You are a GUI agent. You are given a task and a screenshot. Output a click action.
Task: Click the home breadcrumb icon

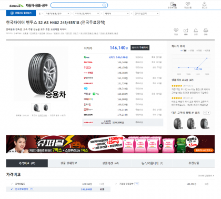39,14
